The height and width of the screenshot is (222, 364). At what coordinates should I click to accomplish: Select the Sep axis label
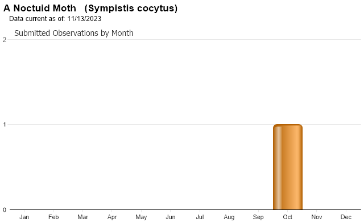click(x=258, y=217)
